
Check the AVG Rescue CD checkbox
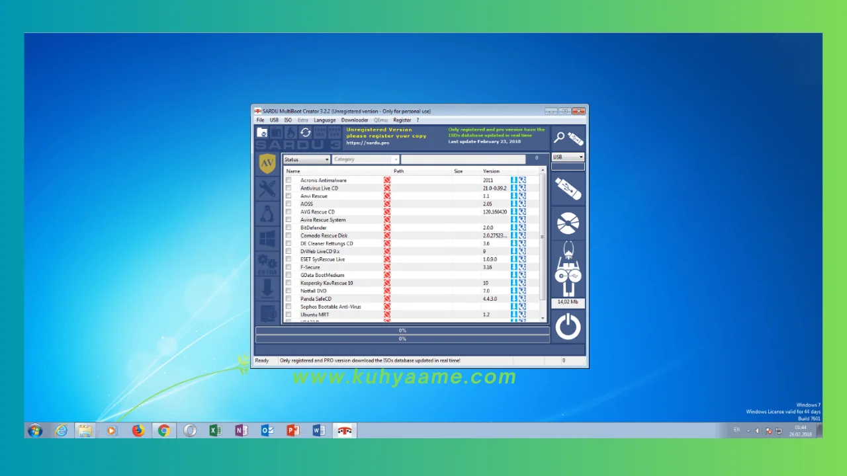point(289,212)
